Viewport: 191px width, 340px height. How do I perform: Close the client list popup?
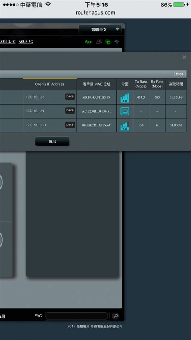(184, 57)
